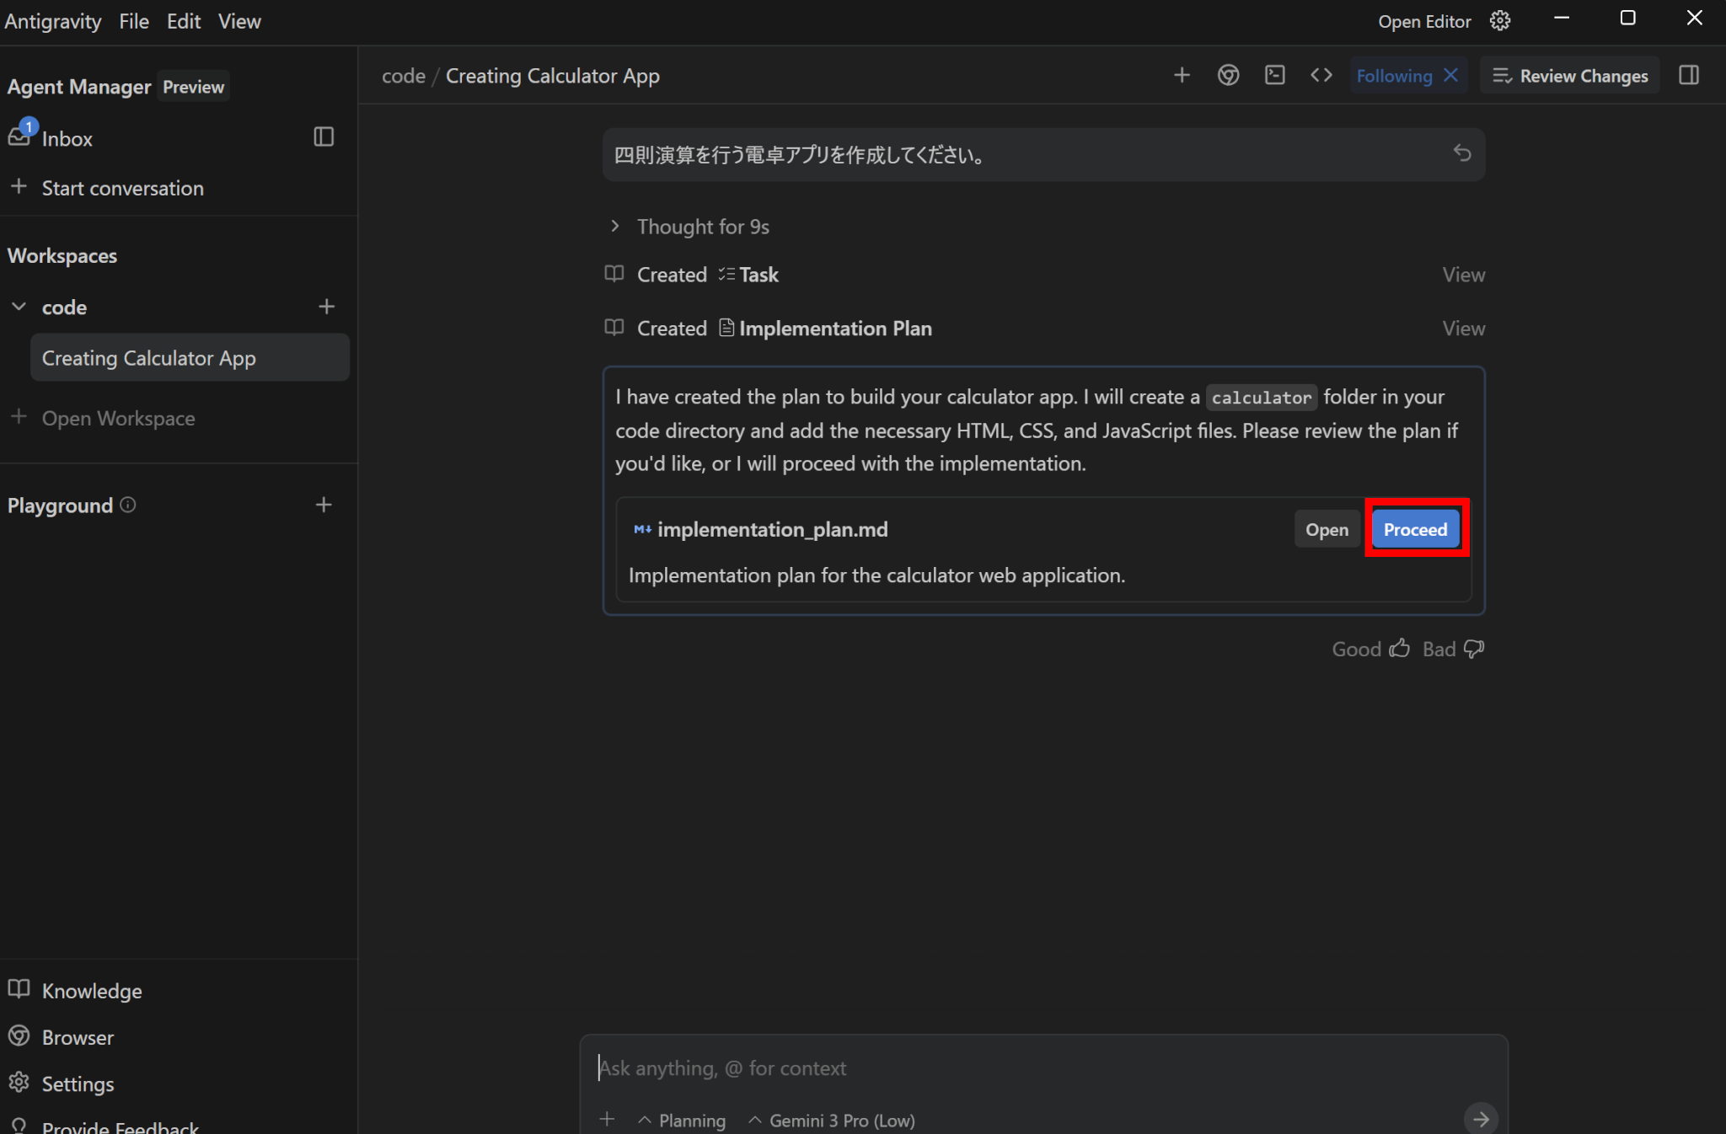This screenshot has width=1726, height=1134.
Task: Click the code brackets editor icon
Action: click(1321, 75)
